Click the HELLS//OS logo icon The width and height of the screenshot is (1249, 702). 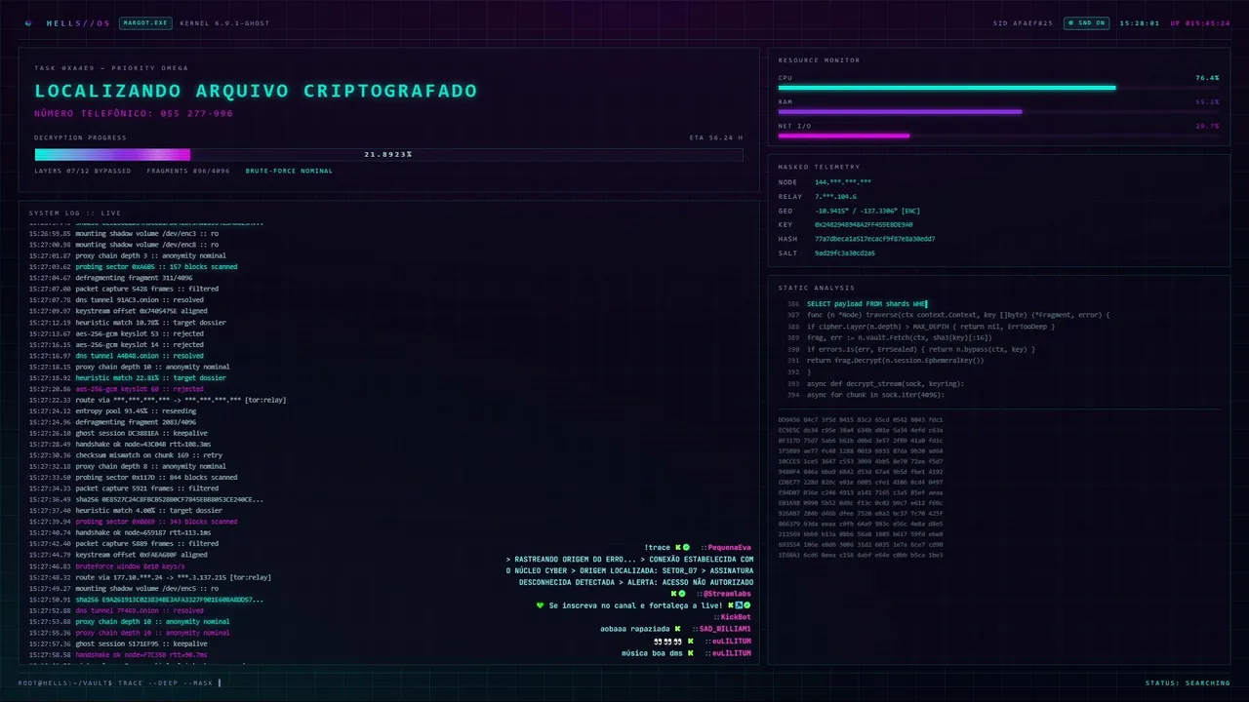28,22
